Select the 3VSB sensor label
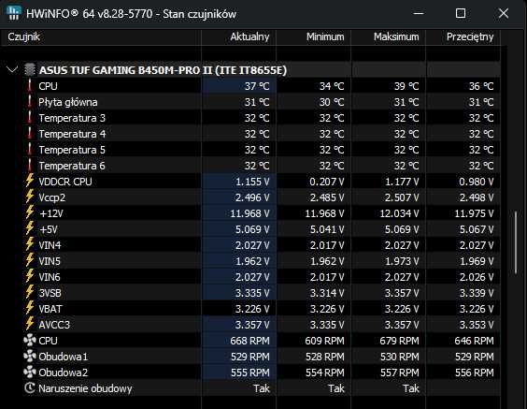Screen dimensions: 527x409 50,293
